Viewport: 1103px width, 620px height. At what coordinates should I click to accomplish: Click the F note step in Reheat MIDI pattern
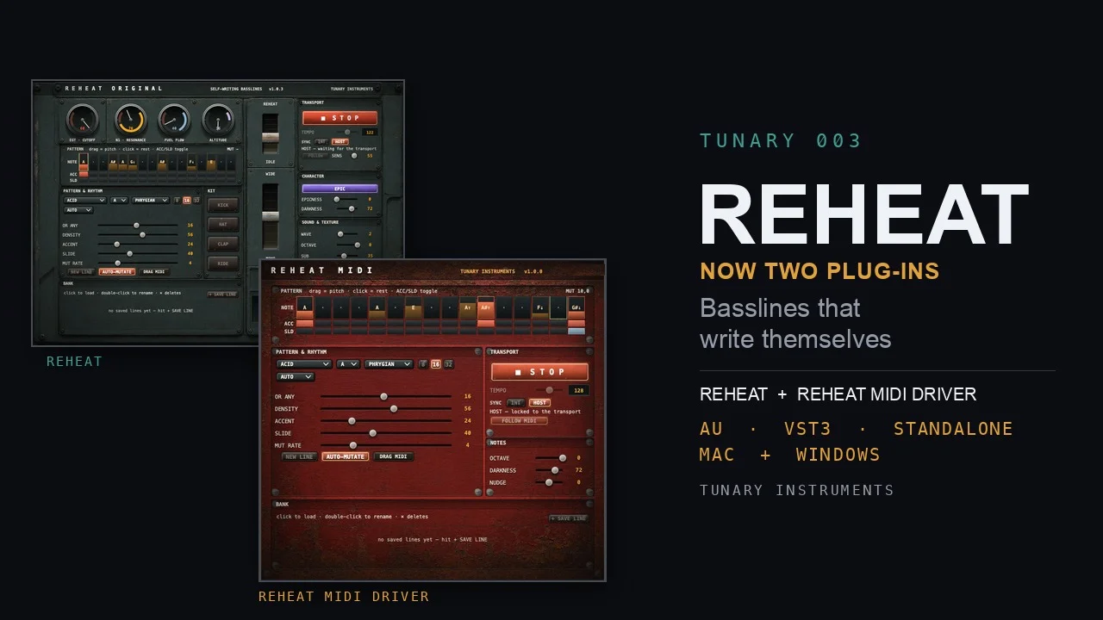click(540, 307)
